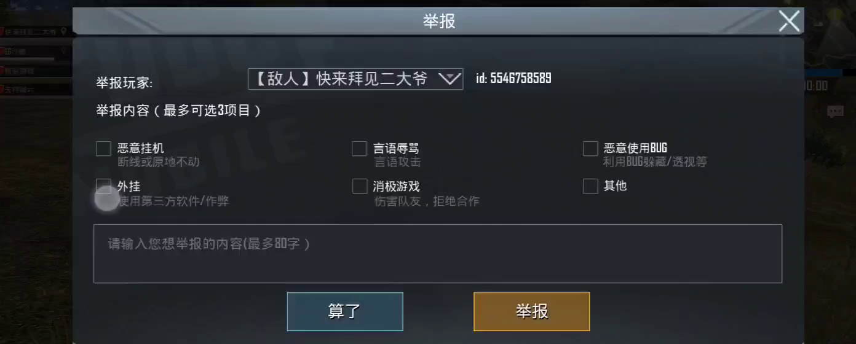Screen dimensions: 856x344
Task: Tap the 00:00 timer behind the dialog
Action: [816, 86]
